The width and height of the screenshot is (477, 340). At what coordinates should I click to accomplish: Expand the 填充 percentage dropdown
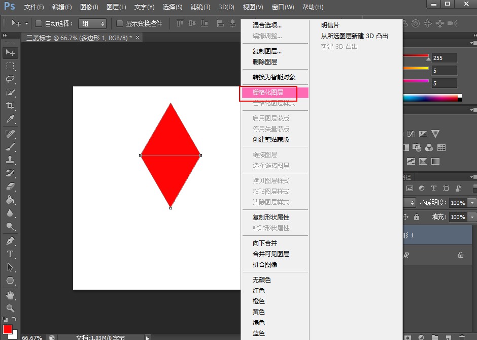[x=472, y=217]
